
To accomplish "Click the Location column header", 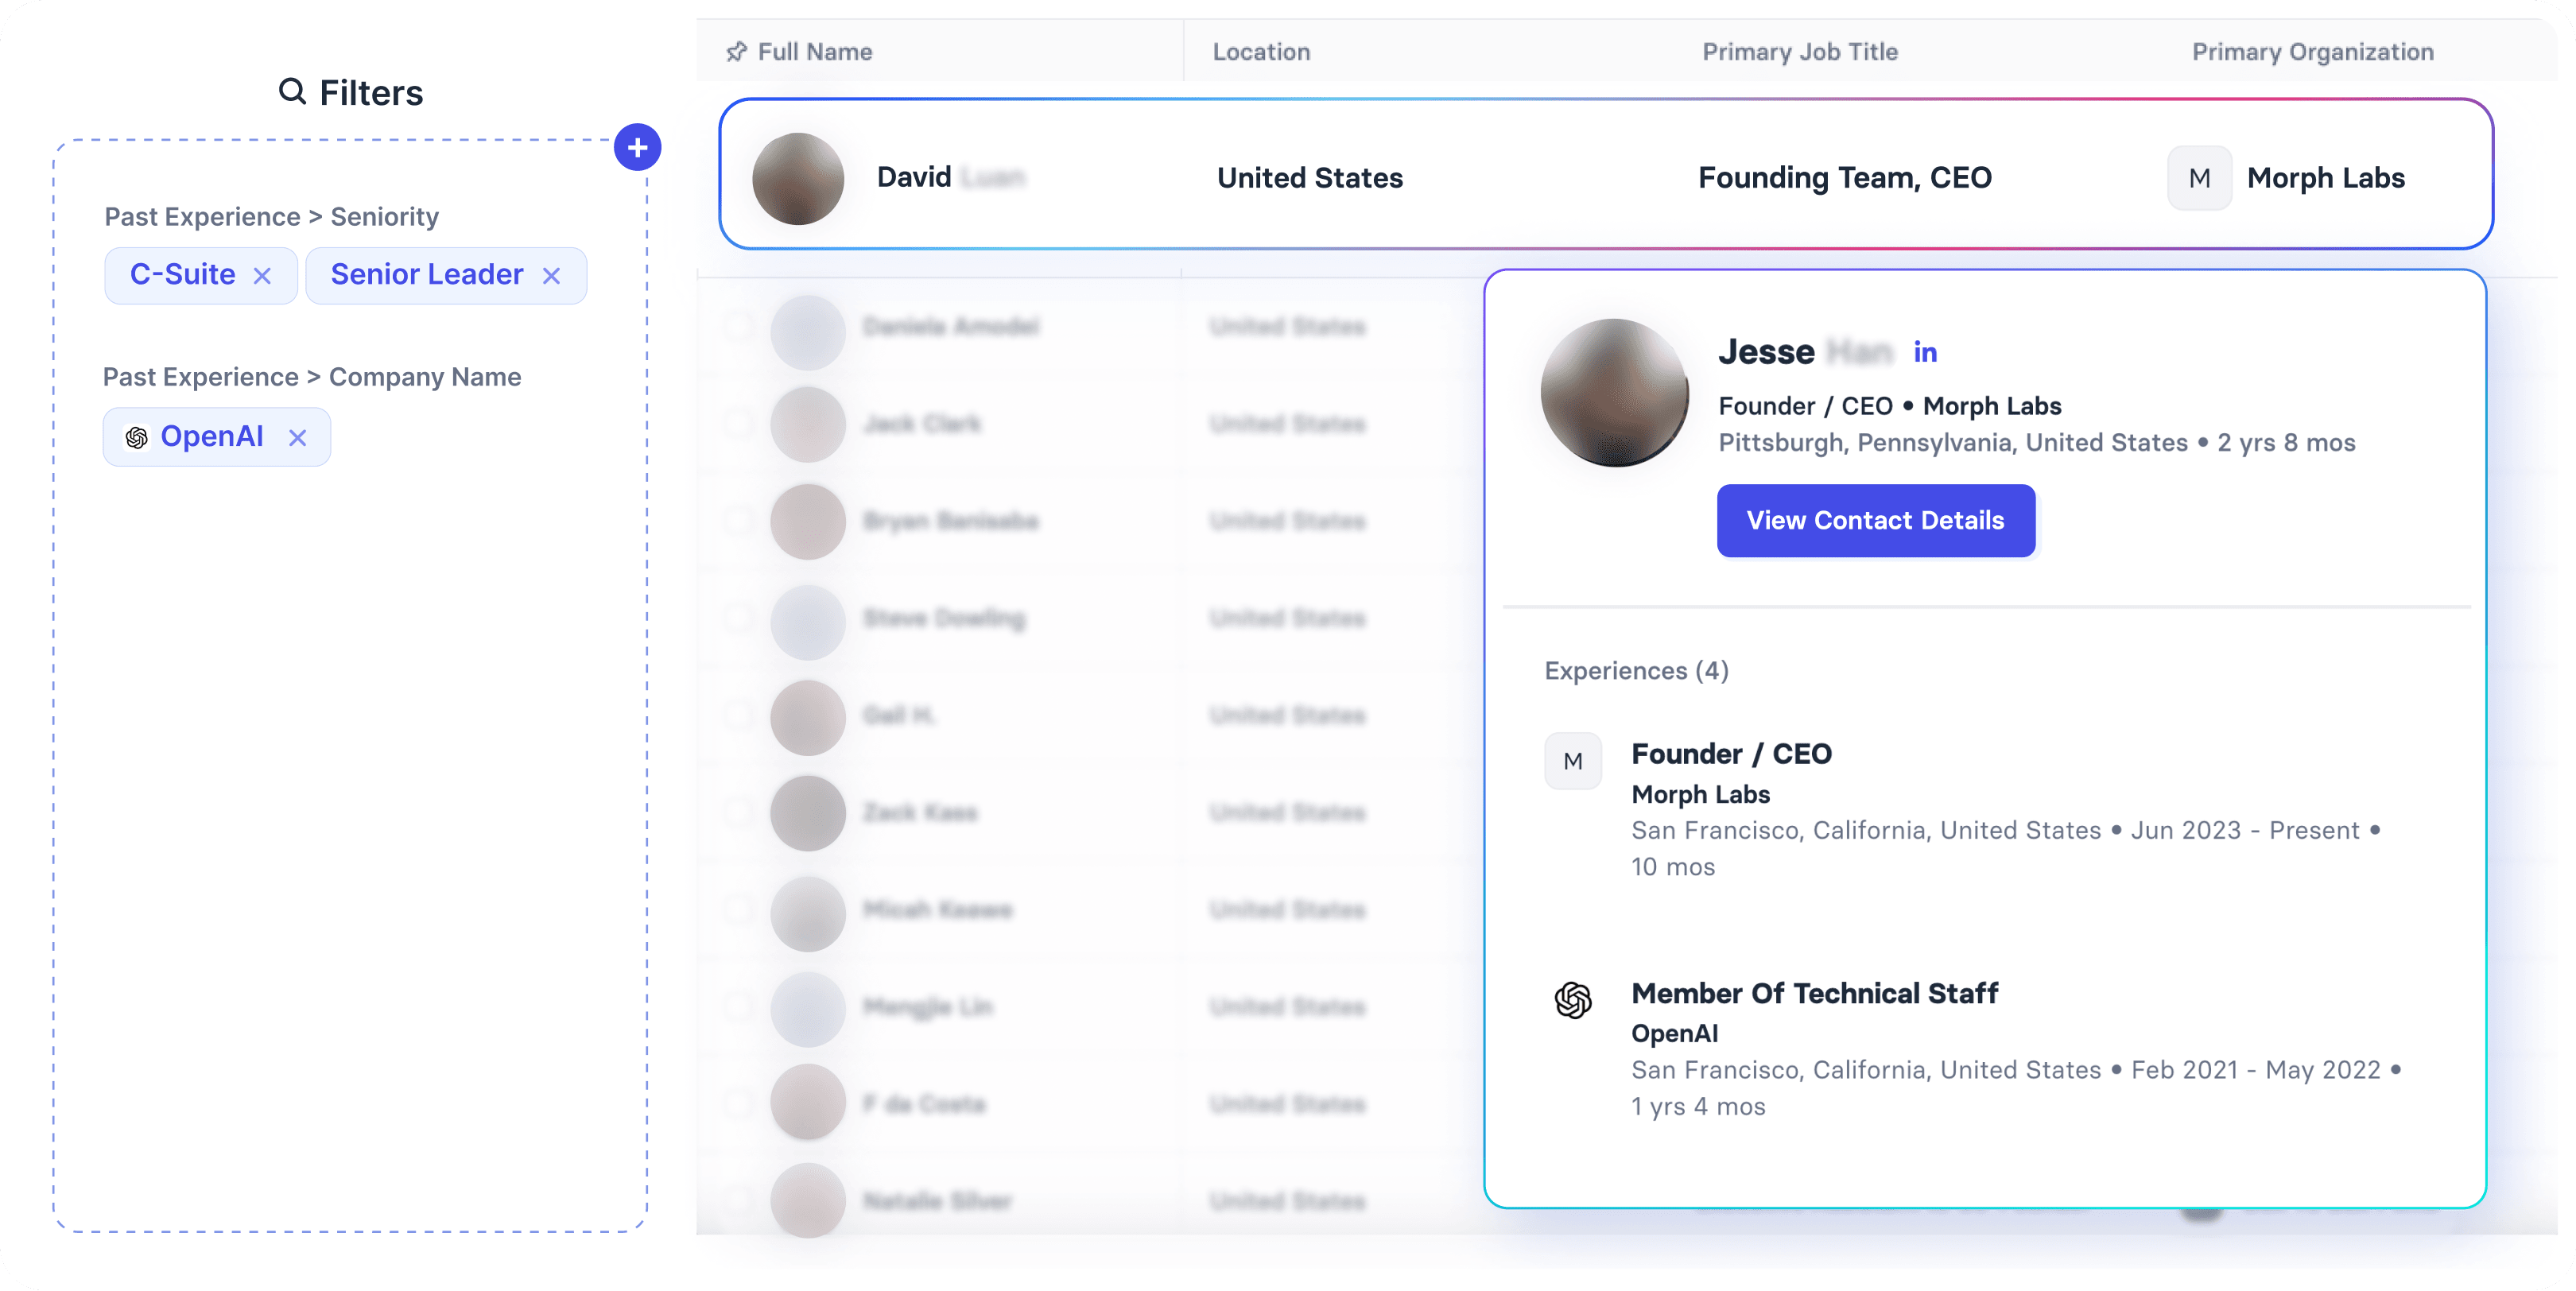I will (1261, 52).
